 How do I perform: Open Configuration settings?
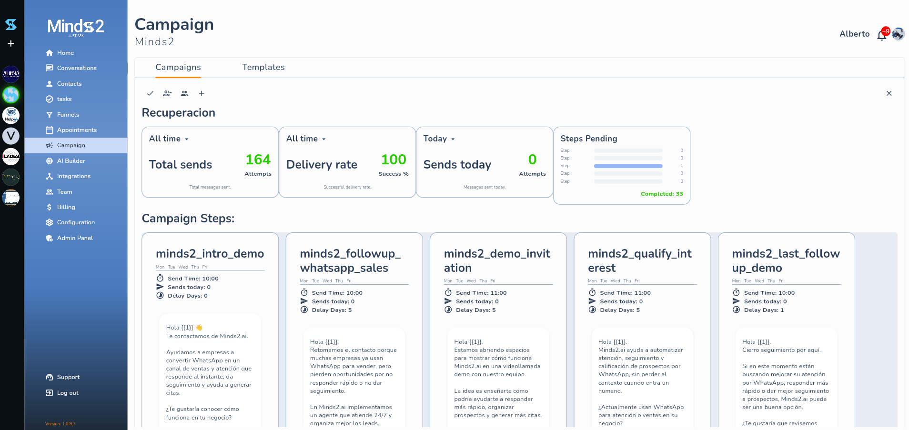click(x=76, y=222)
